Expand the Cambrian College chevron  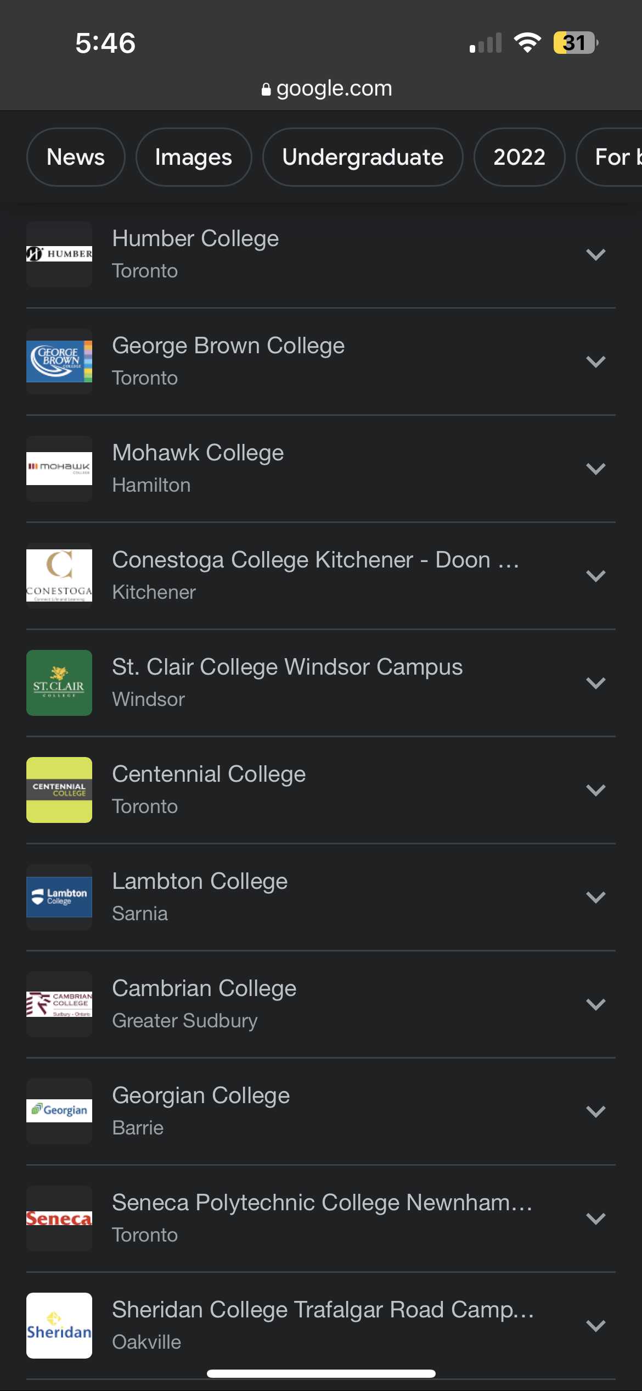[595, 1004]
